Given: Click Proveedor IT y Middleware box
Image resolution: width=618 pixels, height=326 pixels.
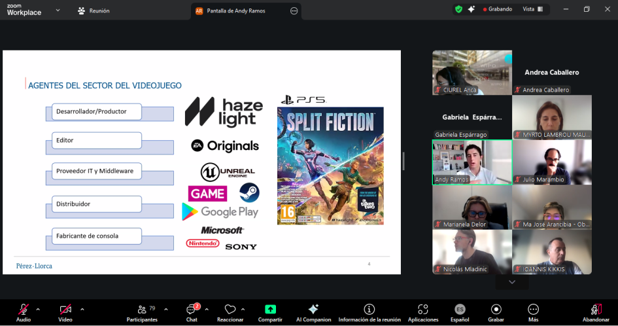Looking at the screenshot, I should (97, 172).
